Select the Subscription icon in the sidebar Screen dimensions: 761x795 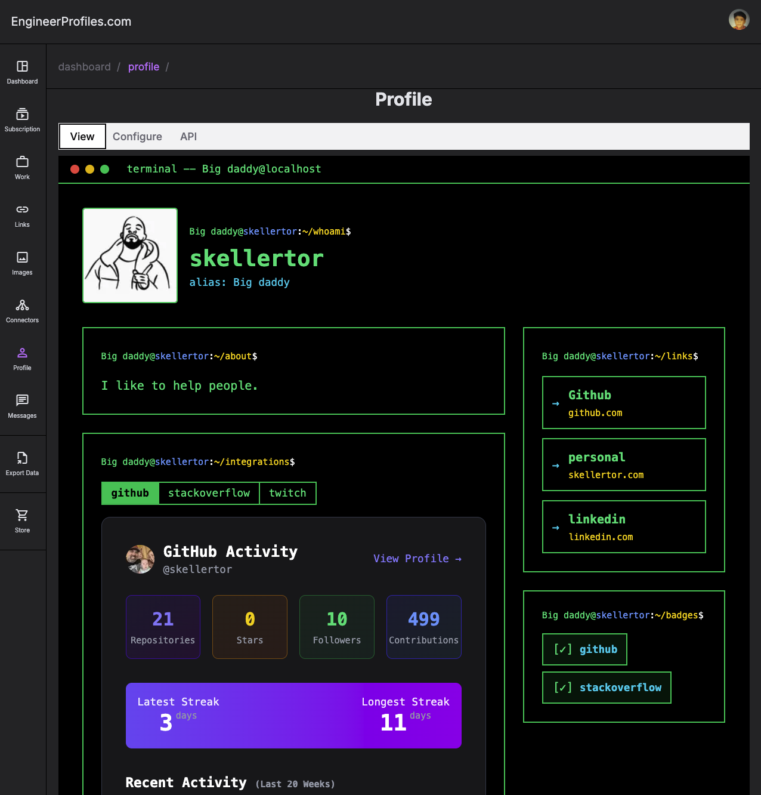click(22, 113)
